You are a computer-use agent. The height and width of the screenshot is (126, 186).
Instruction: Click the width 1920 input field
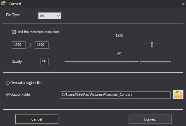click(x=19, y=45)
